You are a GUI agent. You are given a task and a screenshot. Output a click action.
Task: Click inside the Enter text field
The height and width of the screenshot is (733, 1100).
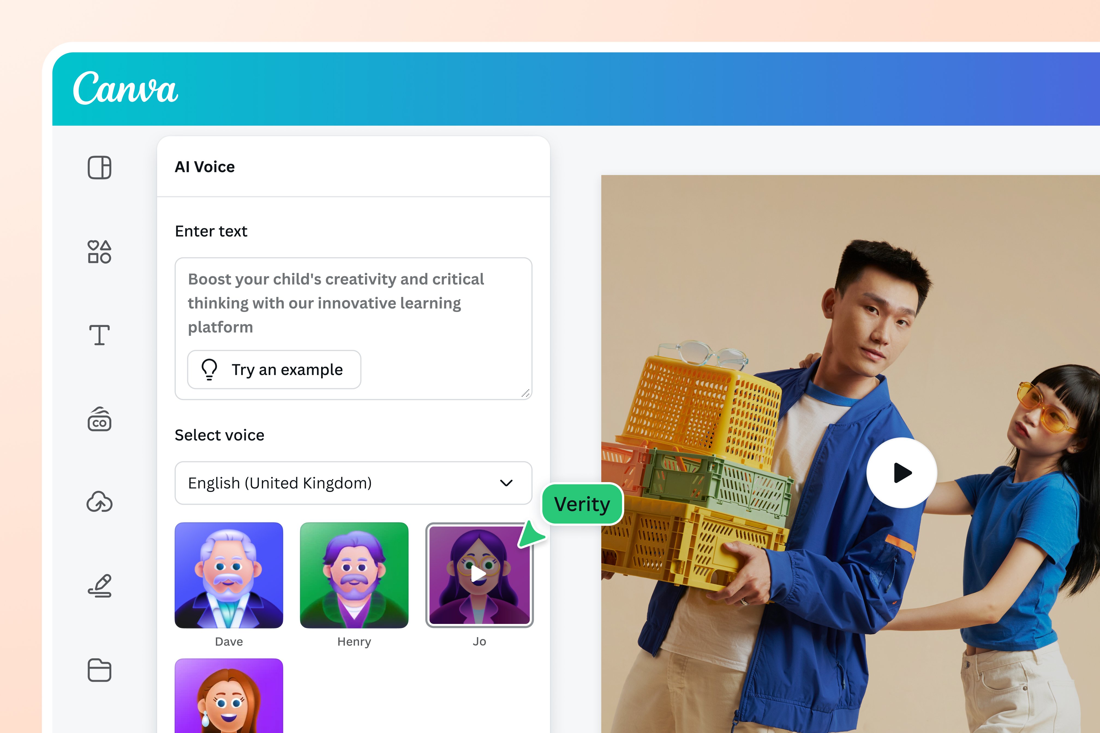(x=337, y=302)
